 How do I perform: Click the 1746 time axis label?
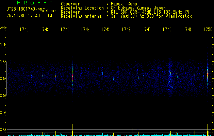pos(126,29)
